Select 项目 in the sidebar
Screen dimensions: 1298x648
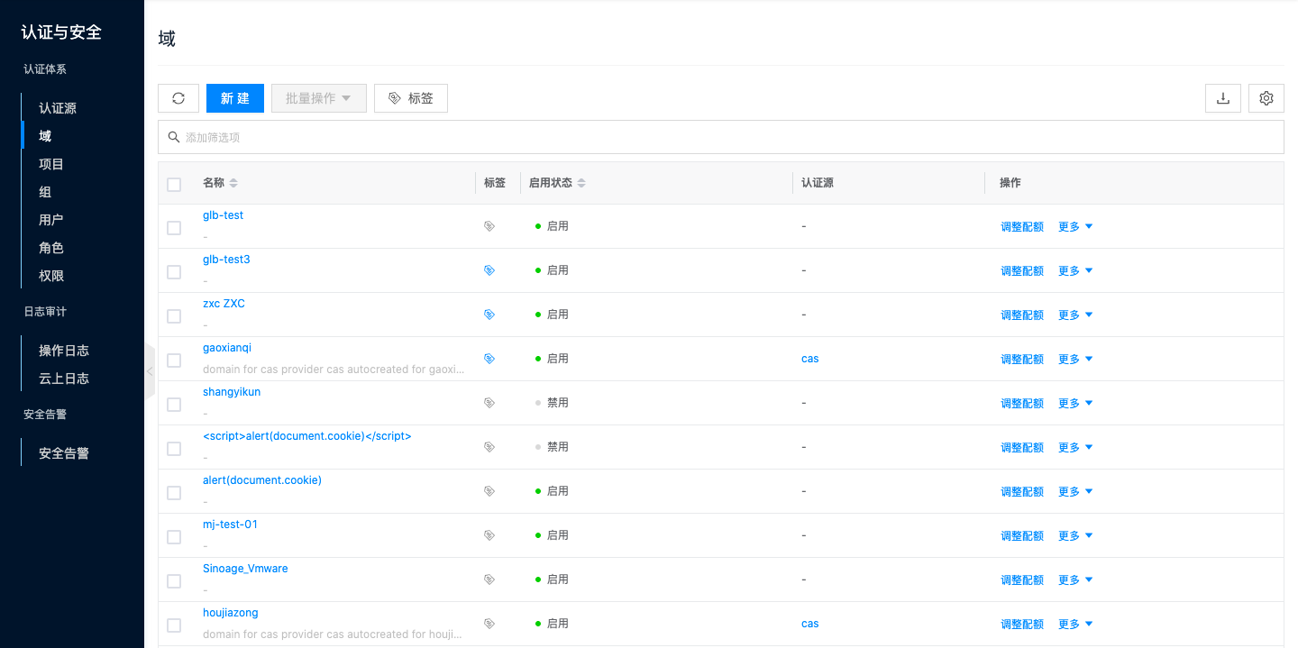[51, 164]
